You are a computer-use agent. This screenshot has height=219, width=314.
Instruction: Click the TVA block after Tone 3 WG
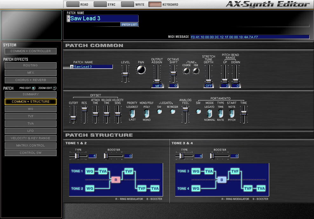point(209,171)
